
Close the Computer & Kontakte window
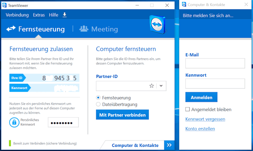click(x=246, y=4)
